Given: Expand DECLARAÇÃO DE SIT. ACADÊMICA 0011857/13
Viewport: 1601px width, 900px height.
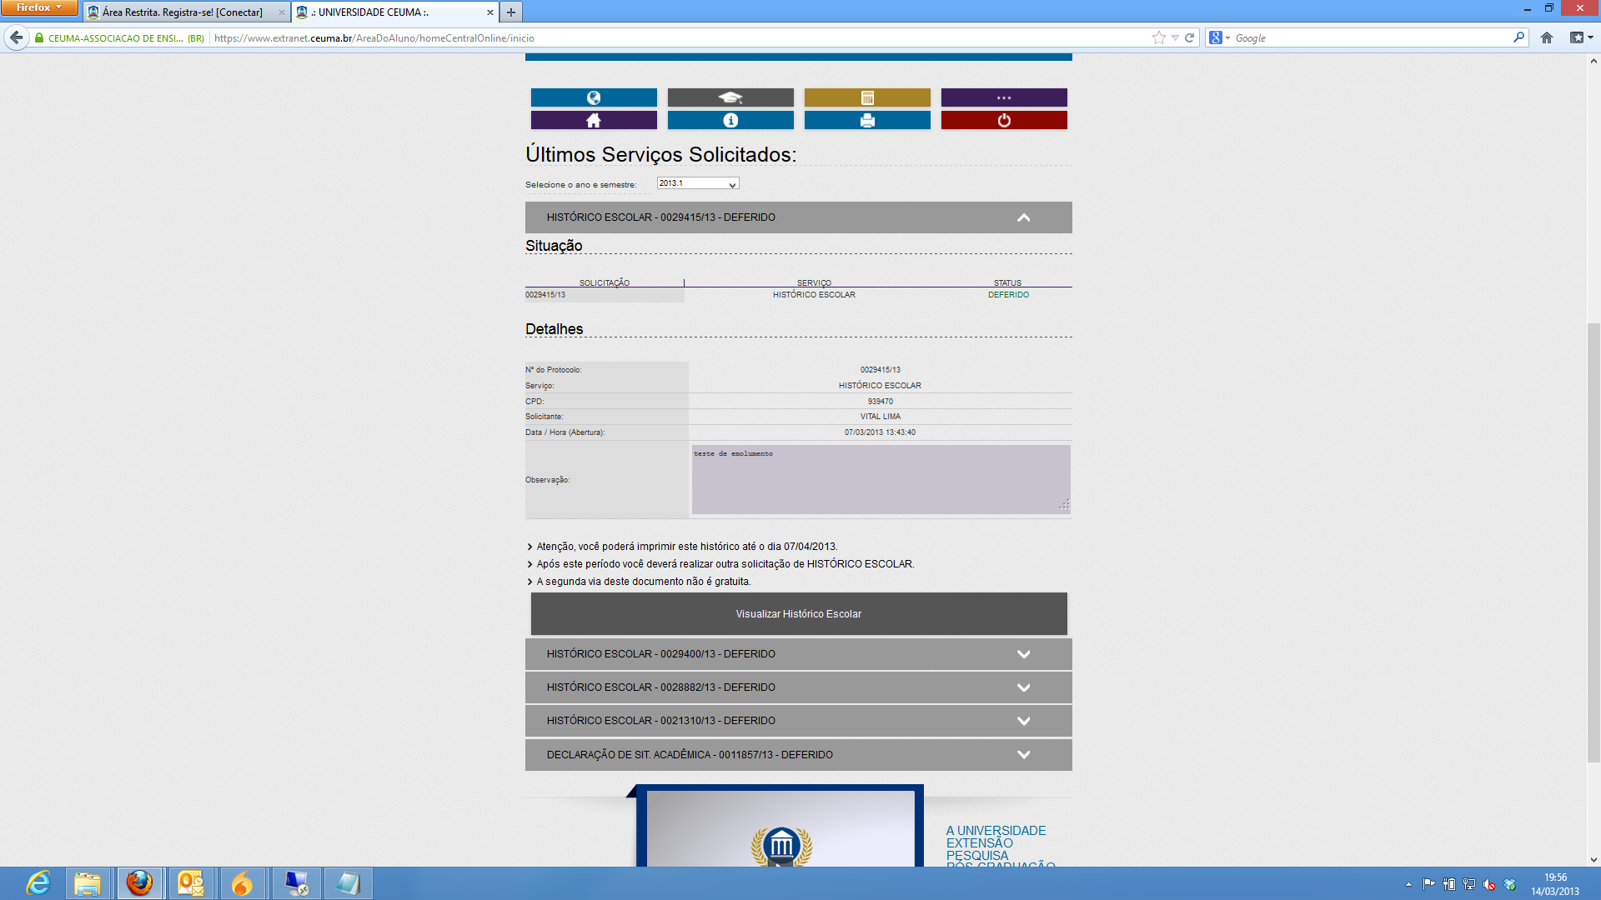Looking at the screenshot, I should click(x=798, y=755).
